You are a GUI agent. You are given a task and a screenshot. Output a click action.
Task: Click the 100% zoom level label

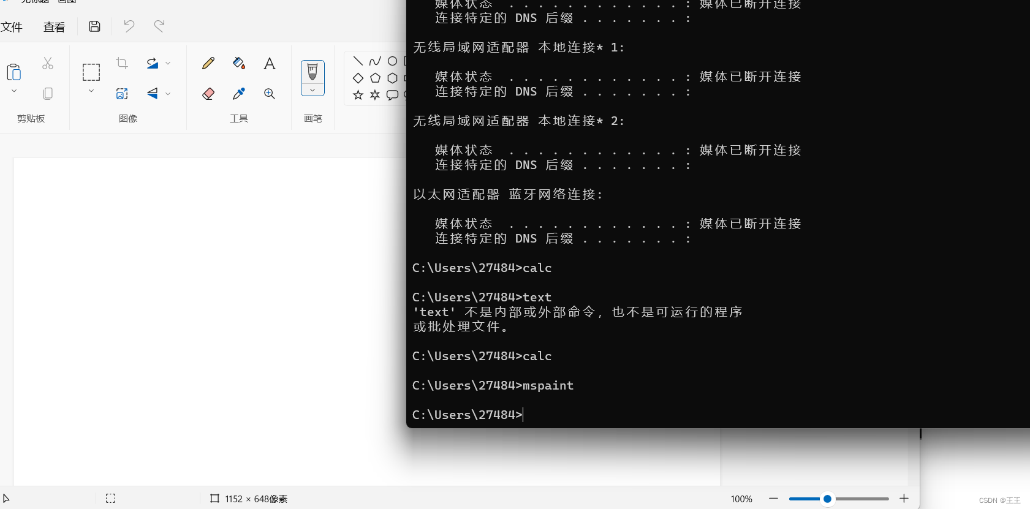pos(741,499)
